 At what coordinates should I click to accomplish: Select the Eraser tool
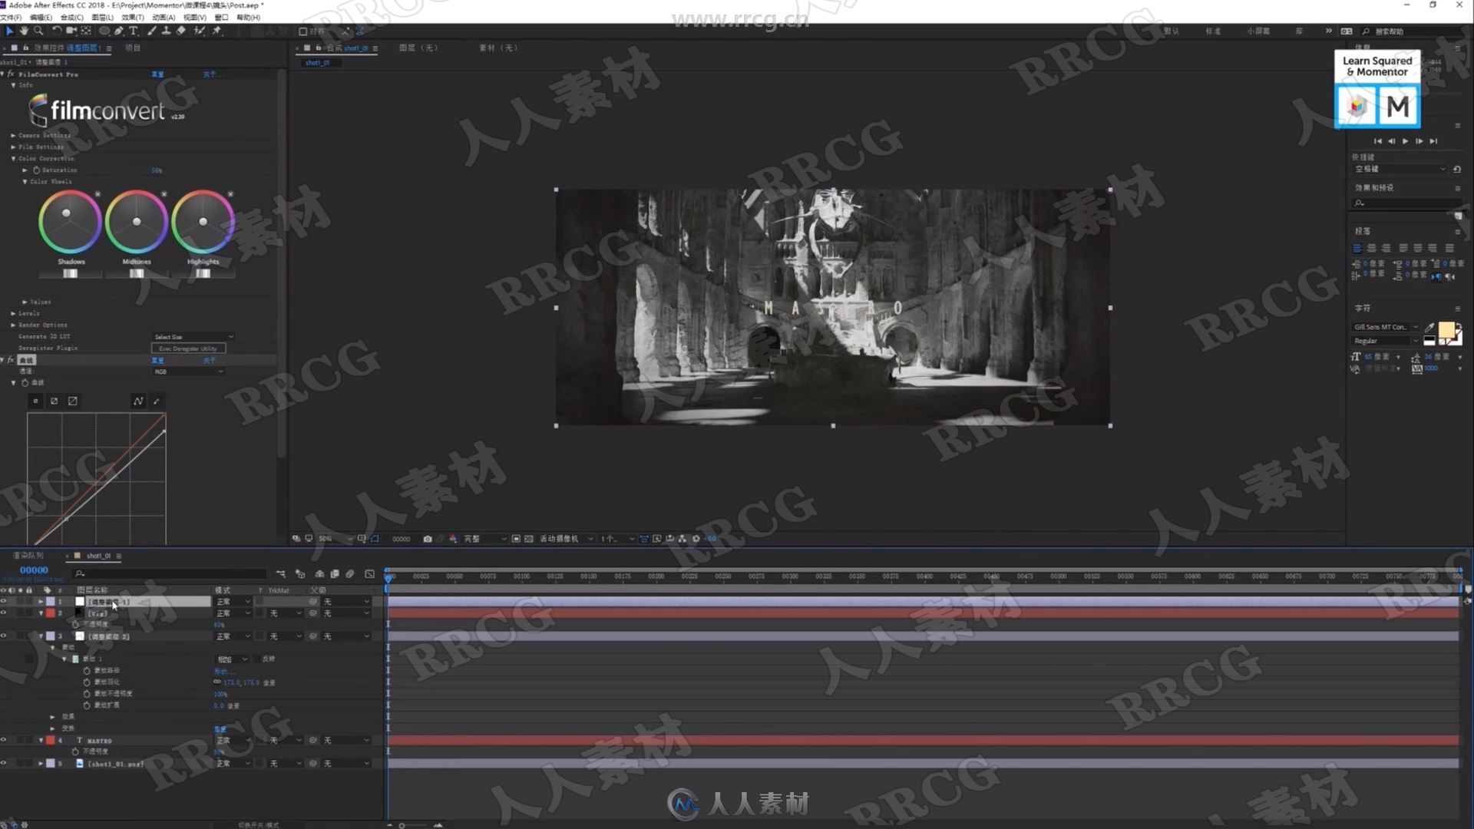[x=181, y=31]
